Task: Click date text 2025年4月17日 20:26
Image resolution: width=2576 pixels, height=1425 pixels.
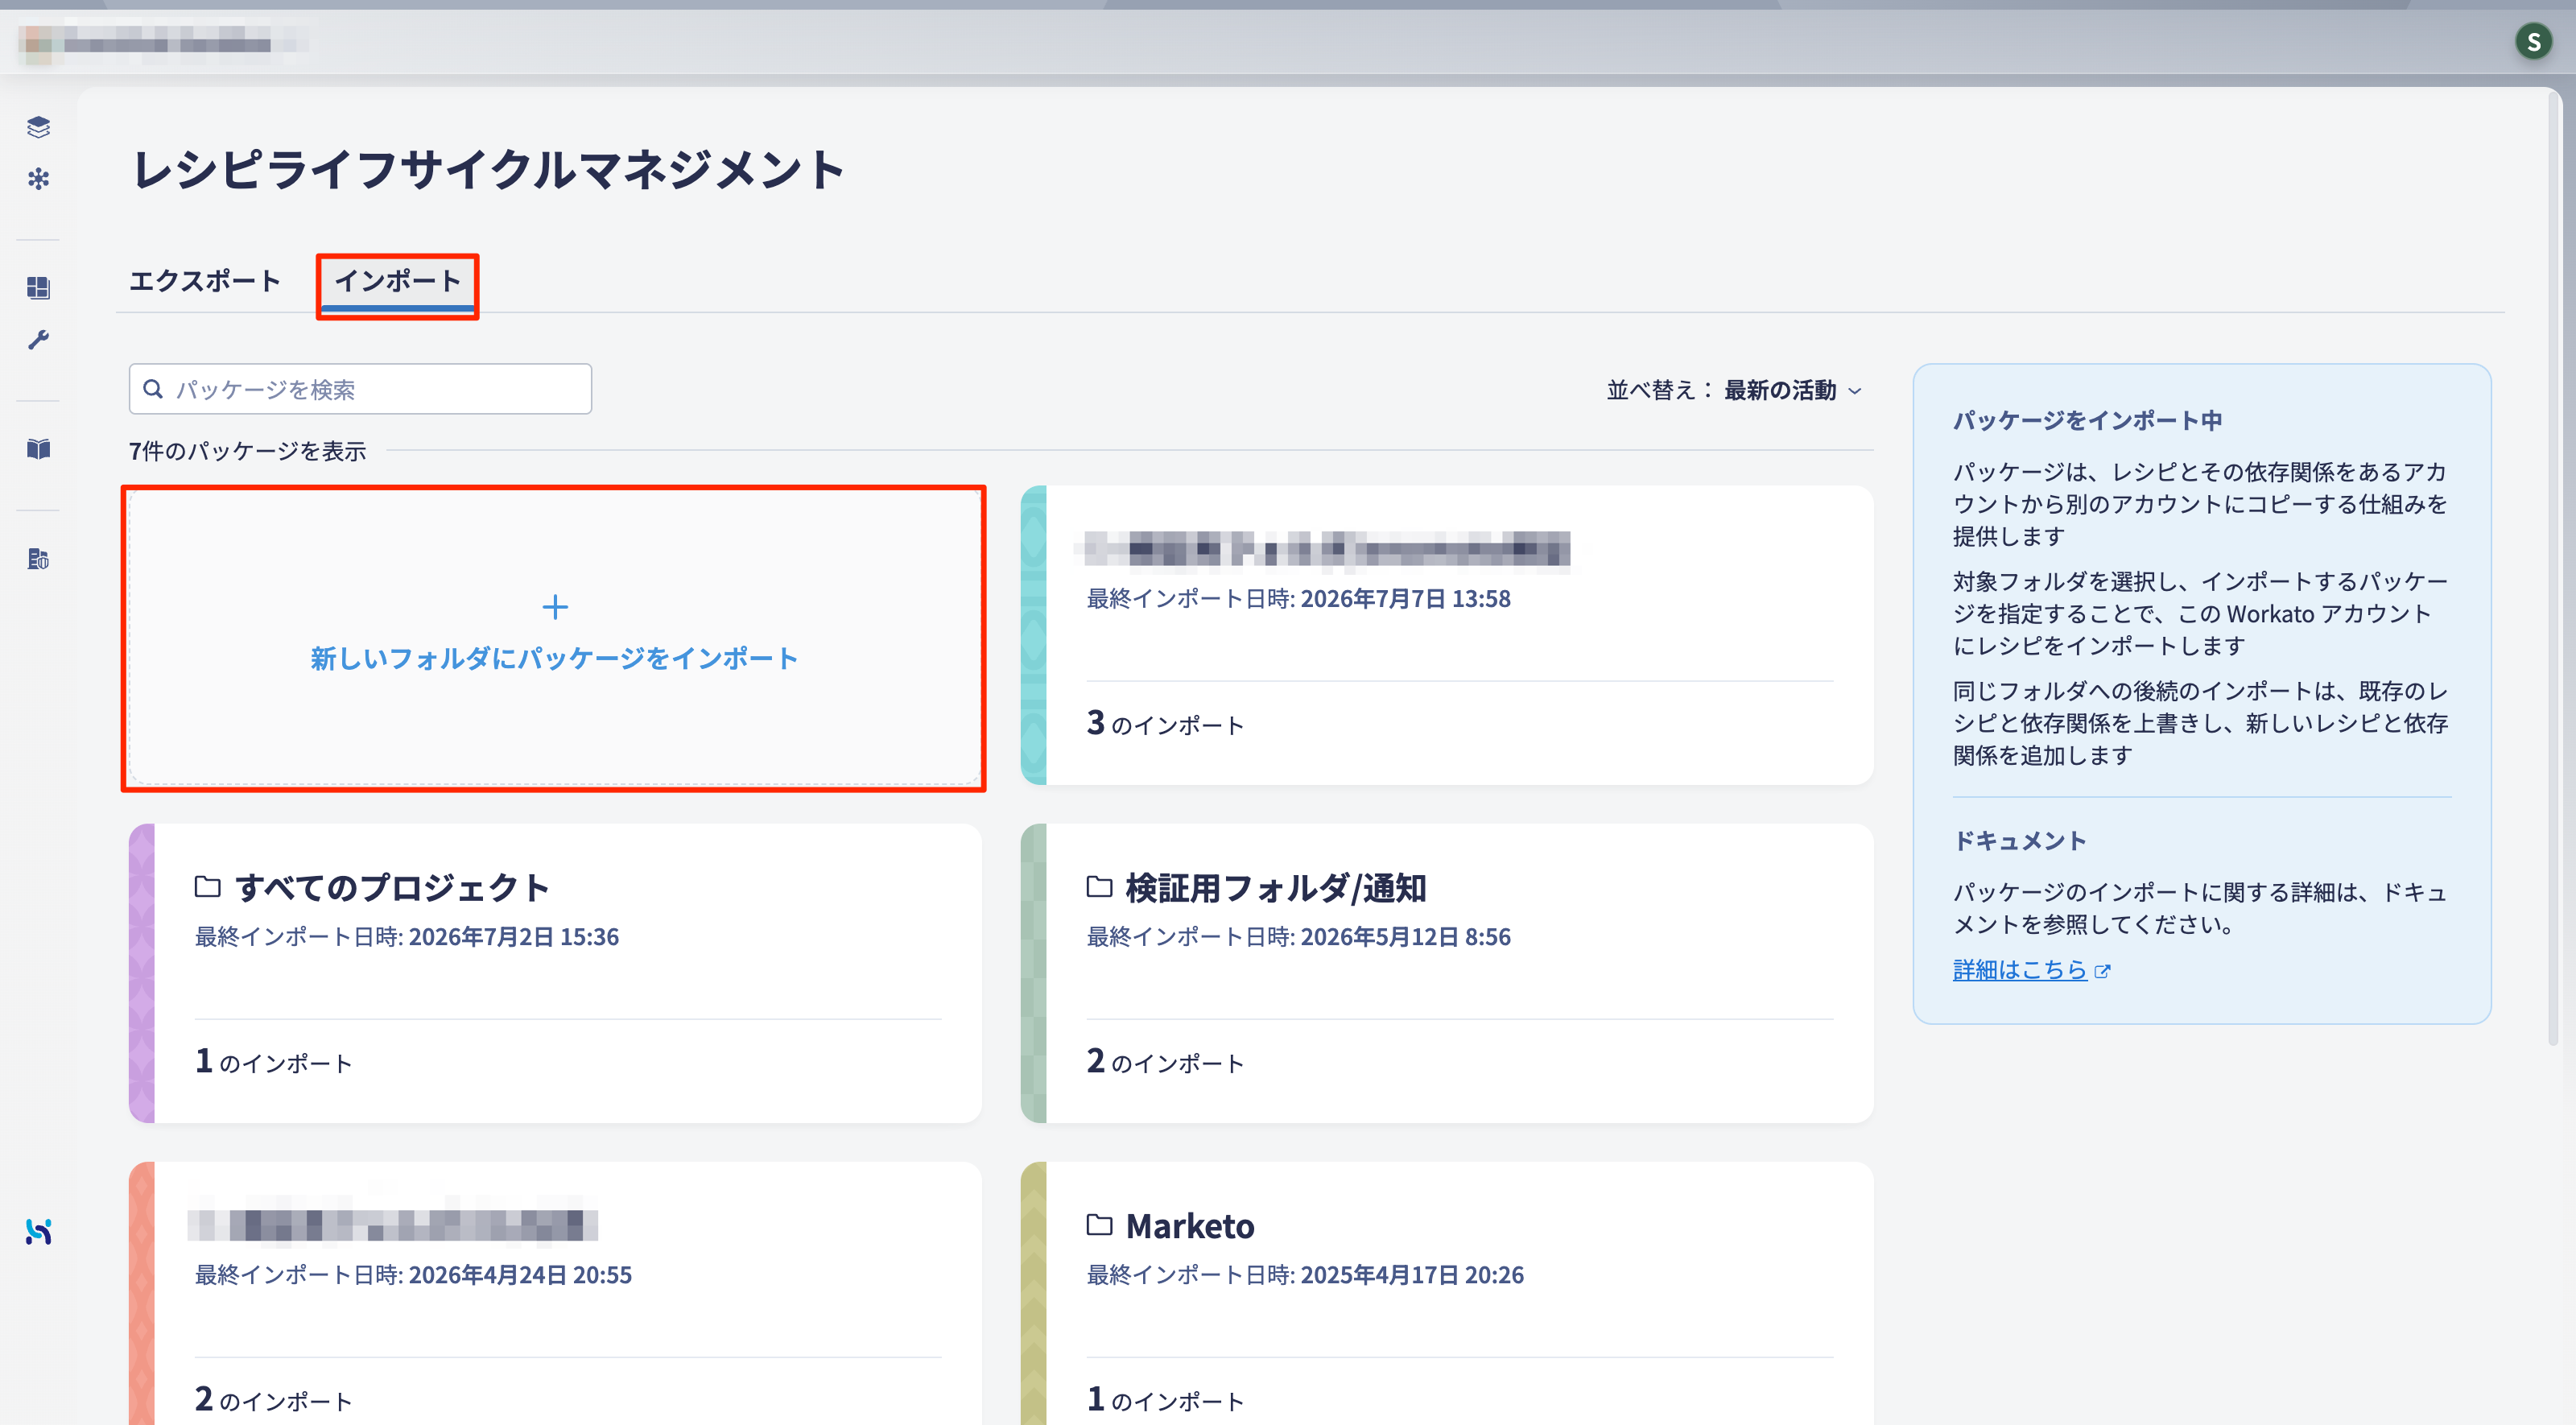Action: pyautogui.click(x=1412, y=1274)
